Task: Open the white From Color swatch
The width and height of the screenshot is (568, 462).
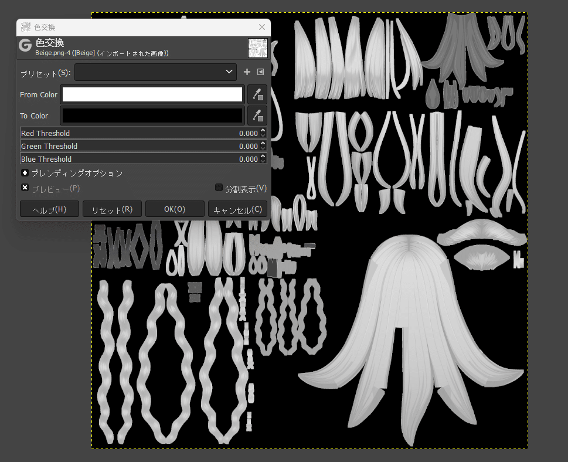Action: [x=152, y=94]
